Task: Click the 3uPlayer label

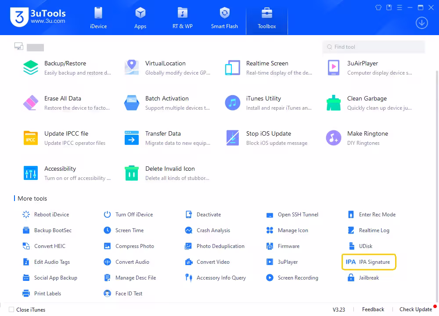Action: point(288,262)
